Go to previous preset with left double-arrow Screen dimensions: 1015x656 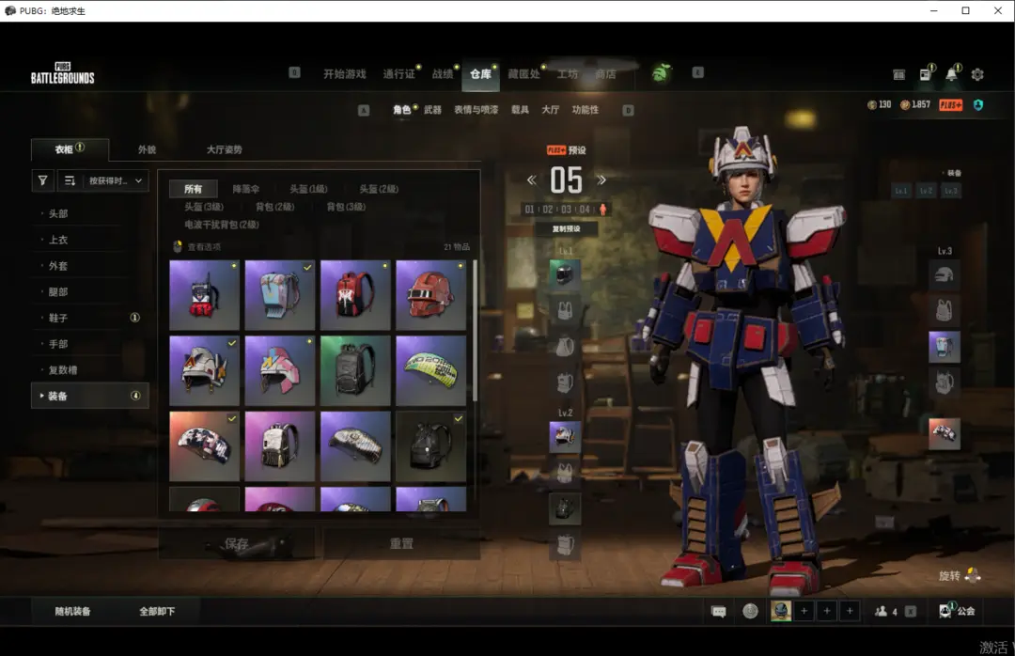tap(531, 180)
